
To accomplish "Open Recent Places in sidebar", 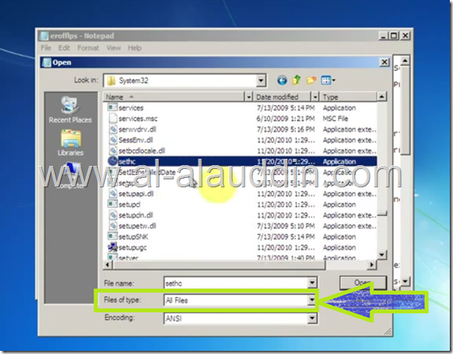I will point(70,110).
